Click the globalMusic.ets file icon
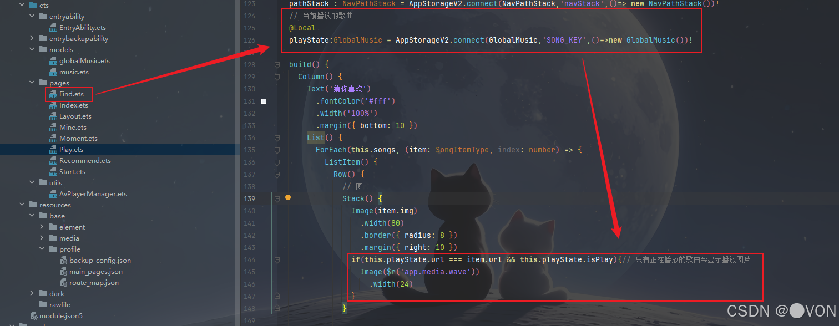This screenshot has height=326, width=839. tap(53, 60)
